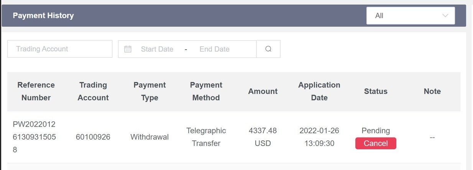The width and height of the screenshot is (473, 170).
Task: Click the Status column header
Action: [x=376, y=91]
